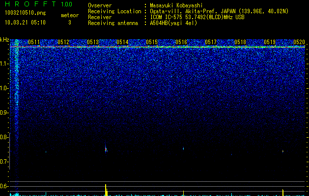Image resolution: width=309 pixels, height=196 pixels.
Task: Click the meteor echo near 0516
Action: pyautogui.click(x=183, y=148)
